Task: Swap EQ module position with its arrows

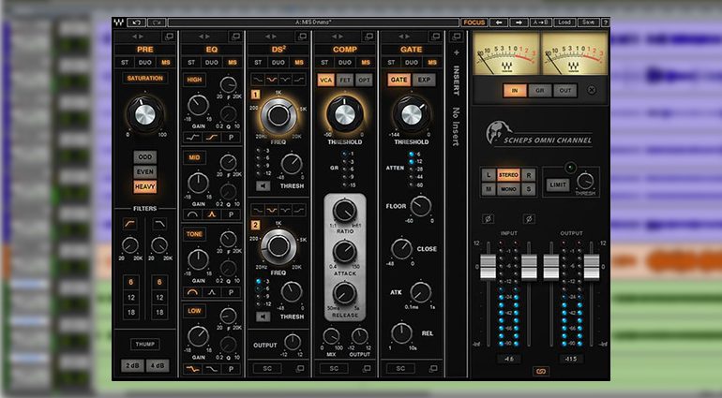Action: click(x=204, y=37)
